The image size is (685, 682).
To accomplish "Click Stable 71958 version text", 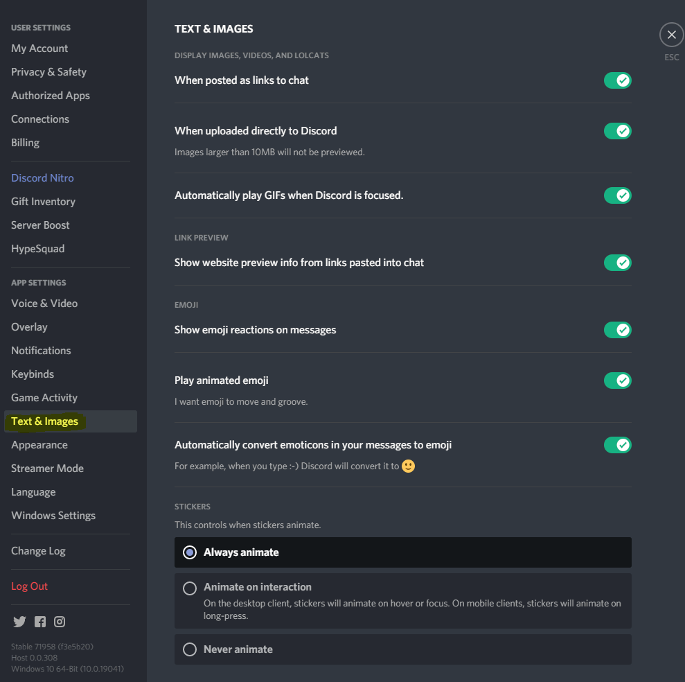I will pyautogui.click(x=52, y=647).
